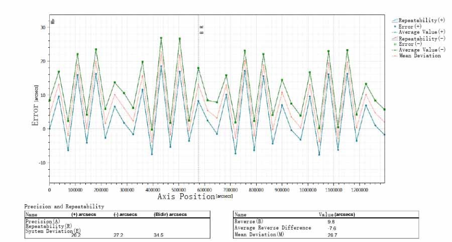Click the "(-) arcsecs" column header
452x242 pixels.
tap(126, 214)
